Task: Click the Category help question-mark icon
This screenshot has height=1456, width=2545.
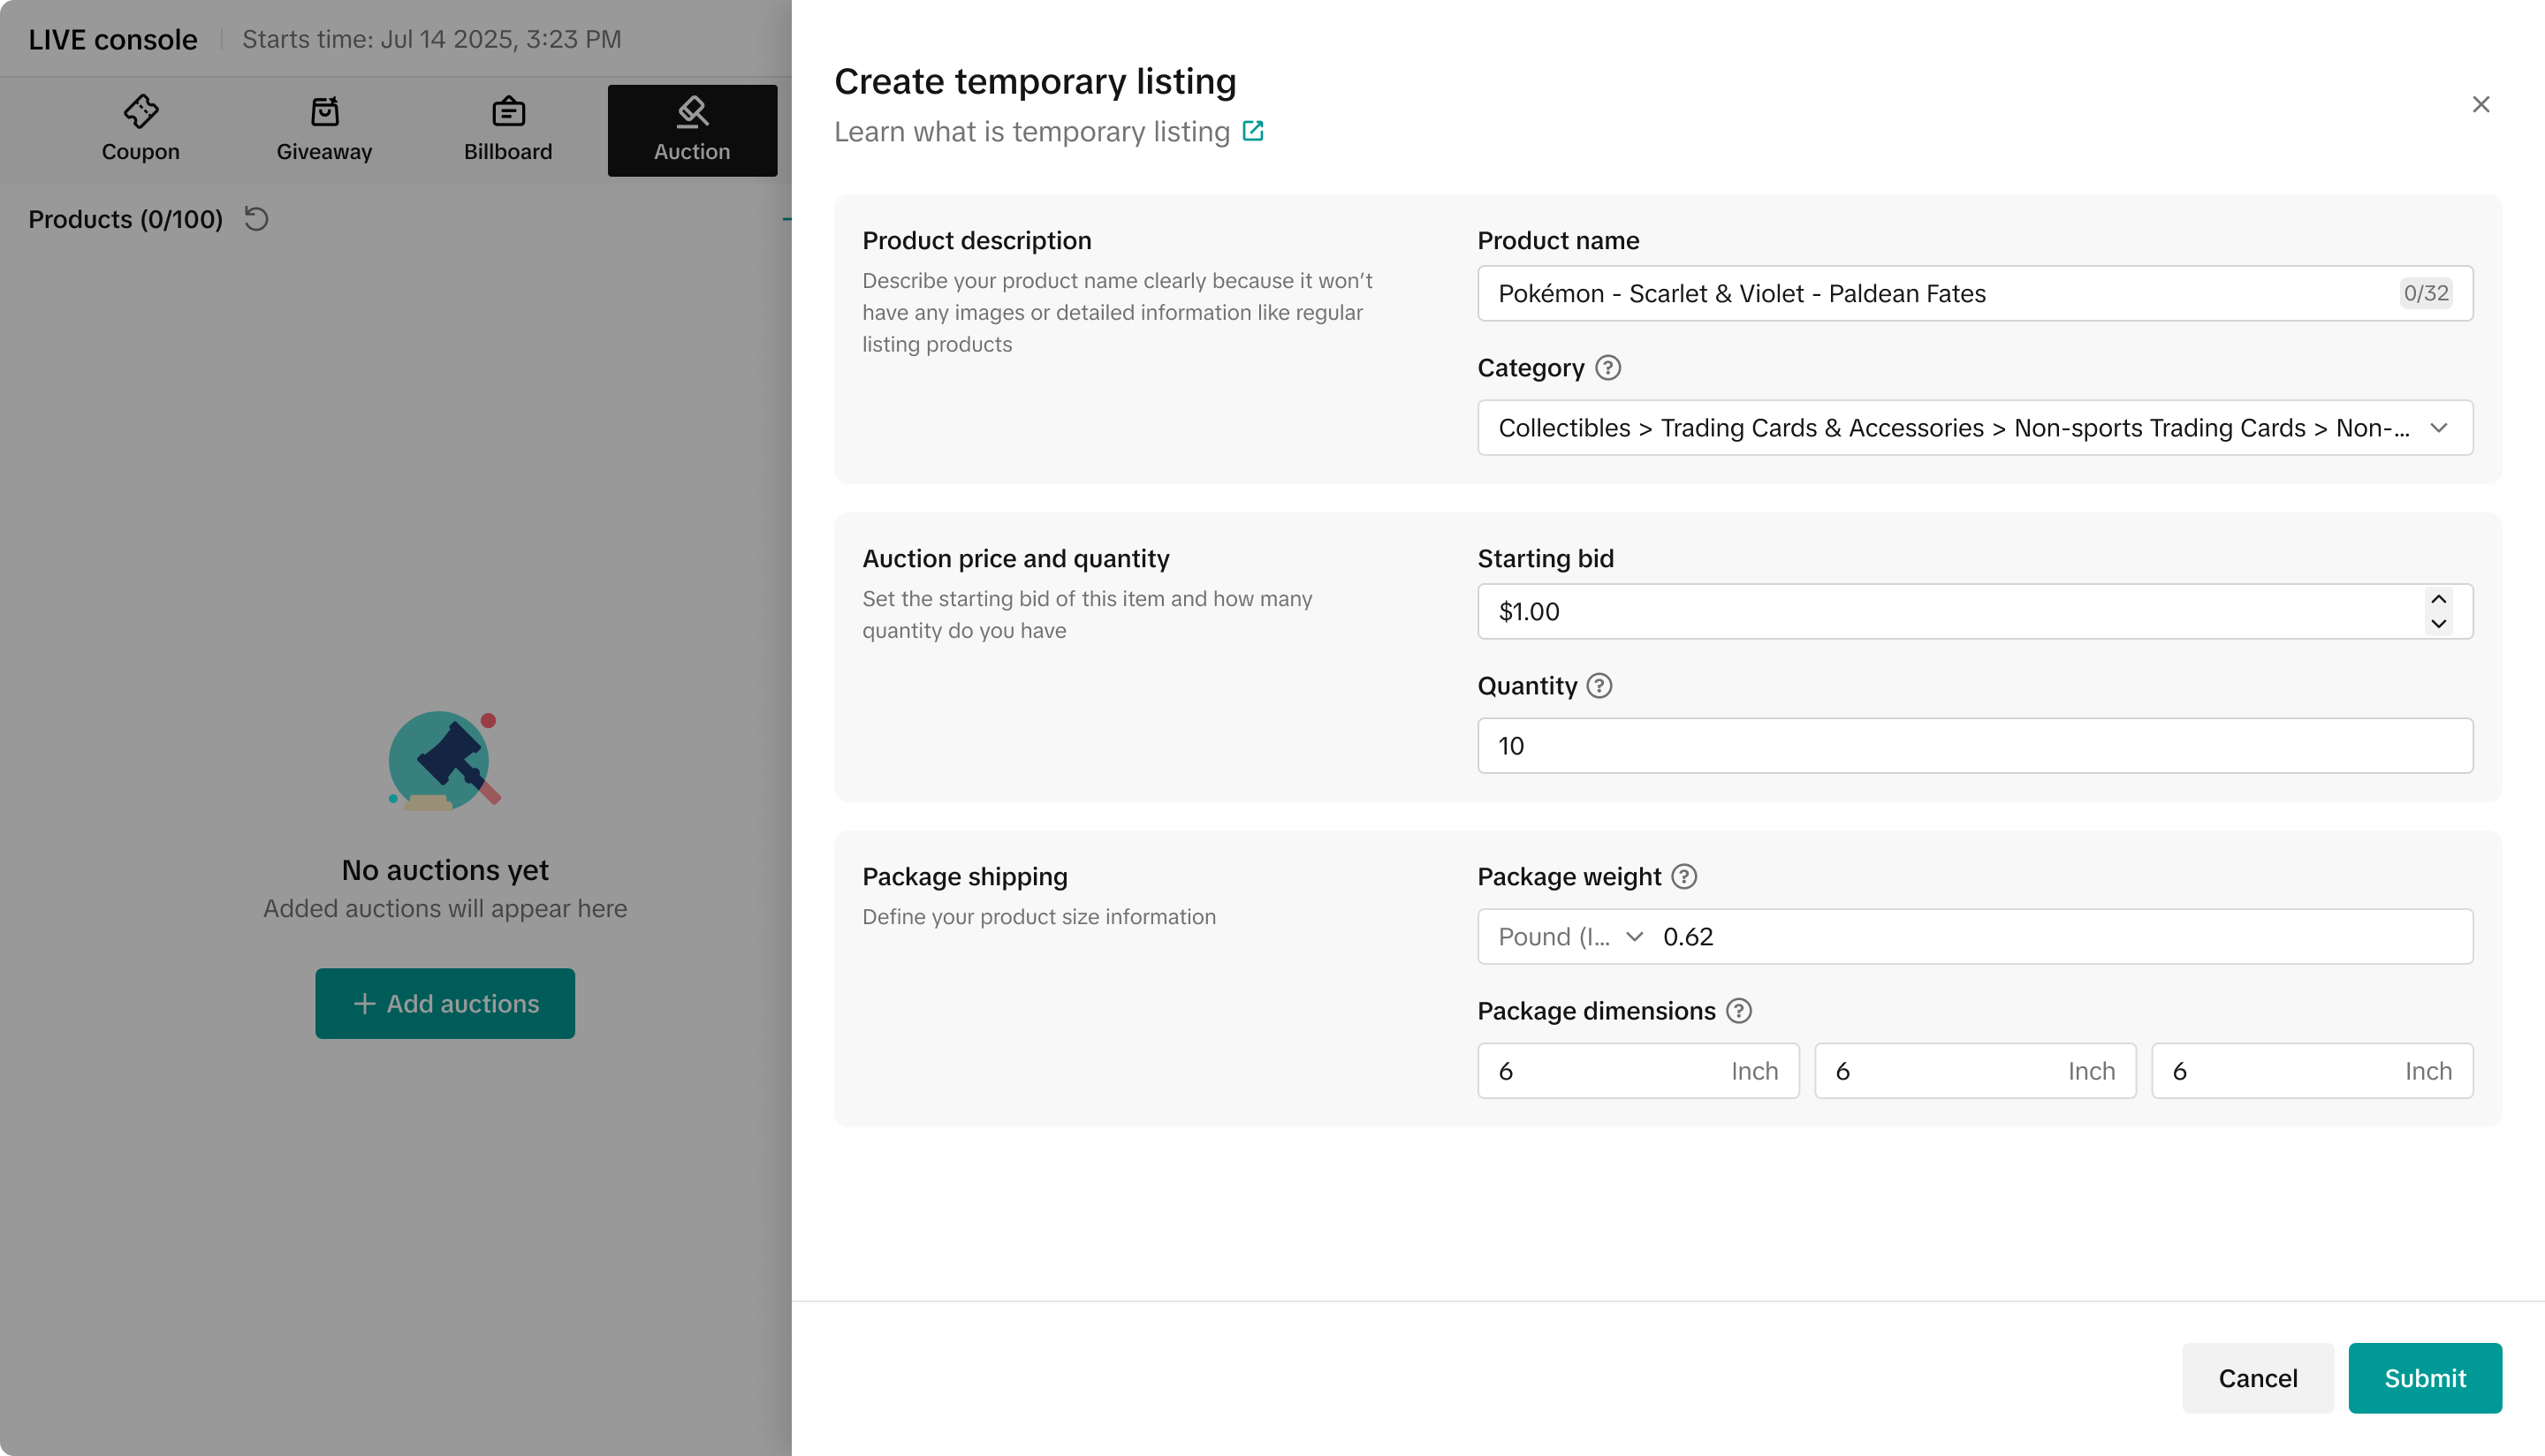Action: (1608, 368)
